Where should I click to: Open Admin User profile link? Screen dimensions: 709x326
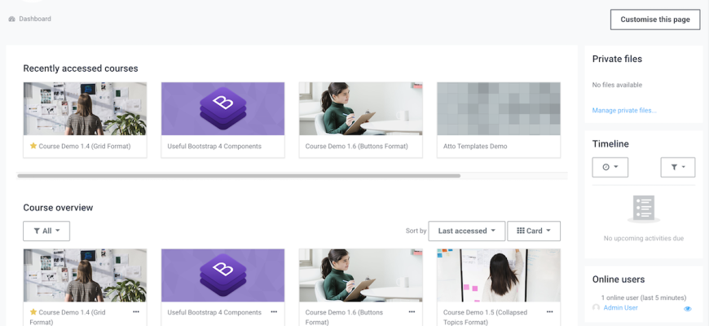(621, 308)
